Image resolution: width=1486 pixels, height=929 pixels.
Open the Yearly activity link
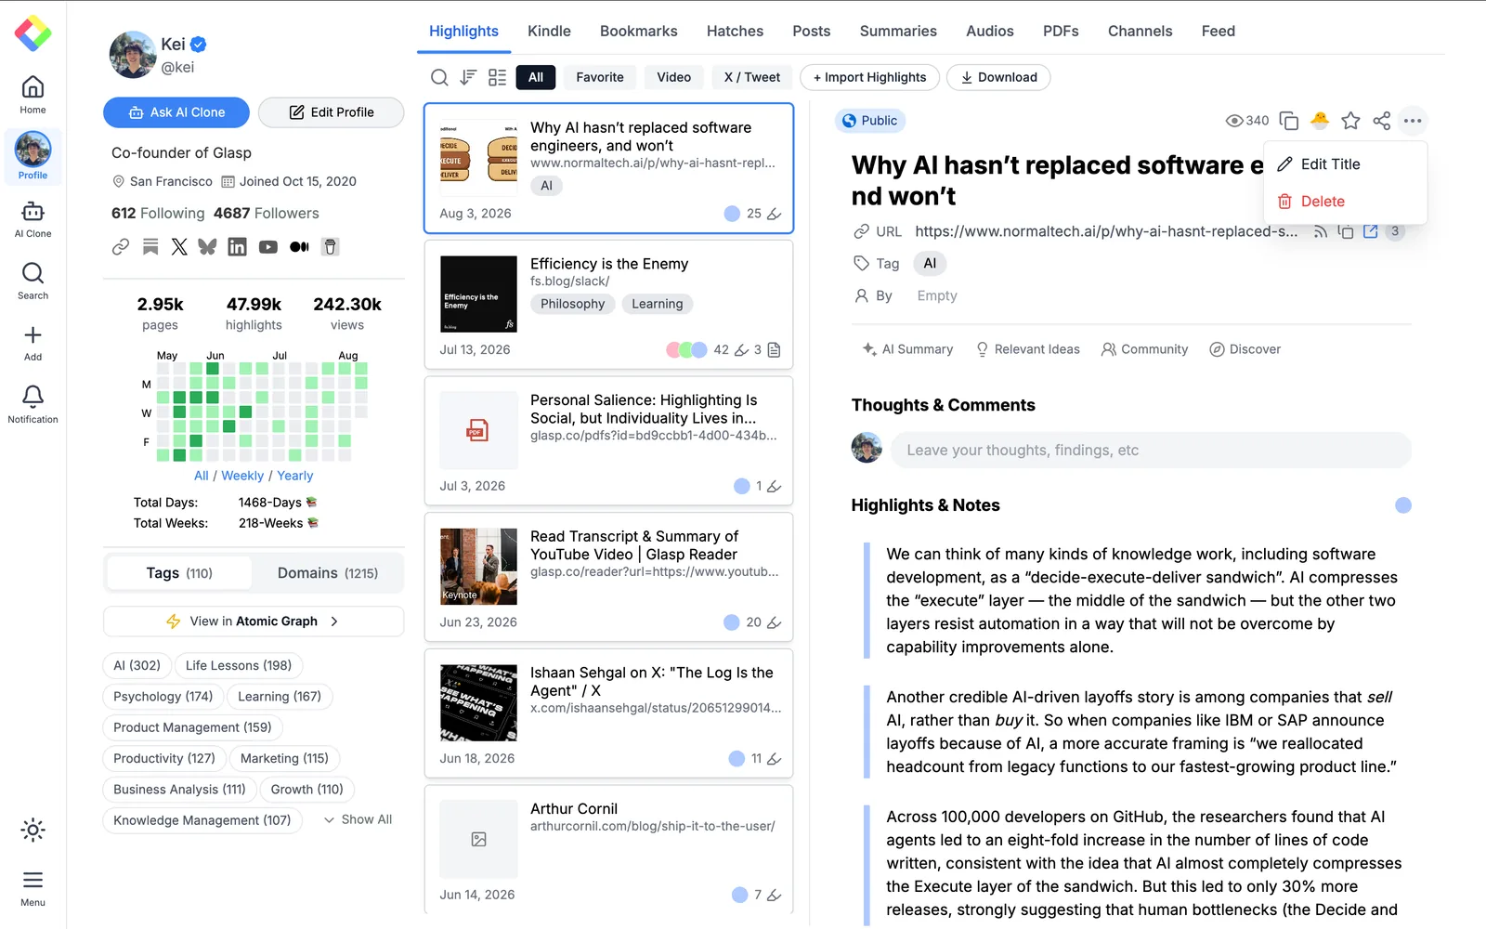(295, 476)
